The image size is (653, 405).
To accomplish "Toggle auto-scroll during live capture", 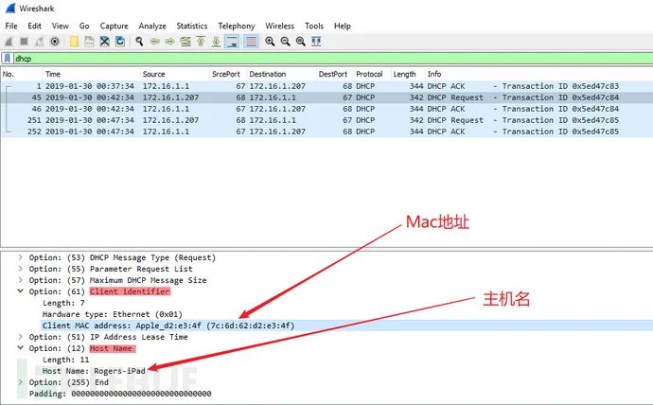I will tap(232, 42).
